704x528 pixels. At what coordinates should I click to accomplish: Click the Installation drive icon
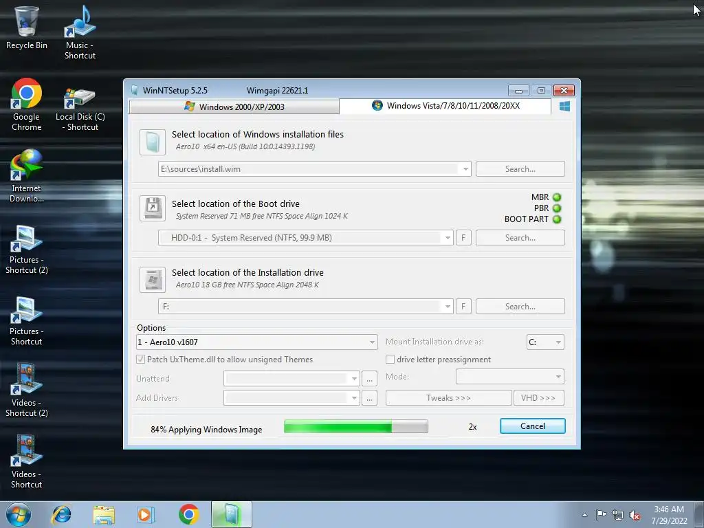[152, 279]
